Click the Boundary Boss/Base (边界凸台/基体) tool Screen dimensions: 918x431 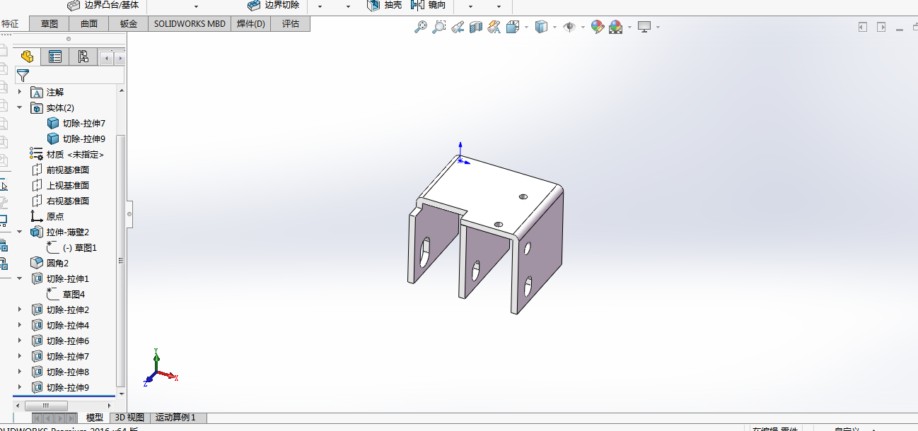coord(104,5)
